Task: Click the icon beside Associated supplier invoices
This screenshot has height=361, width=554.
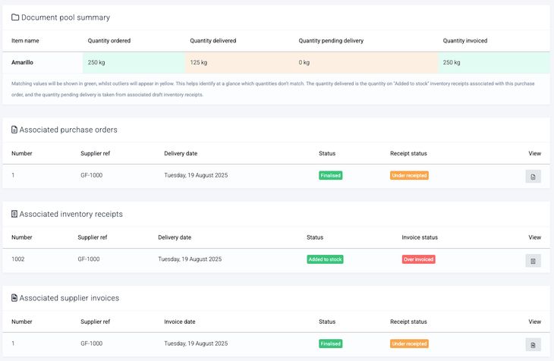Action: (x=14, y=298)
